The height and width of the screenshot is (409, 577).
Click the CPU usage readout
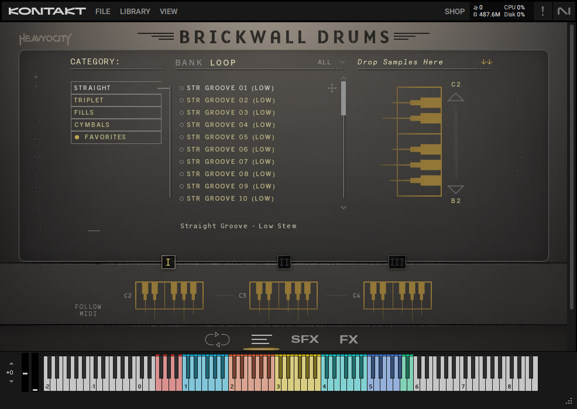514,8
